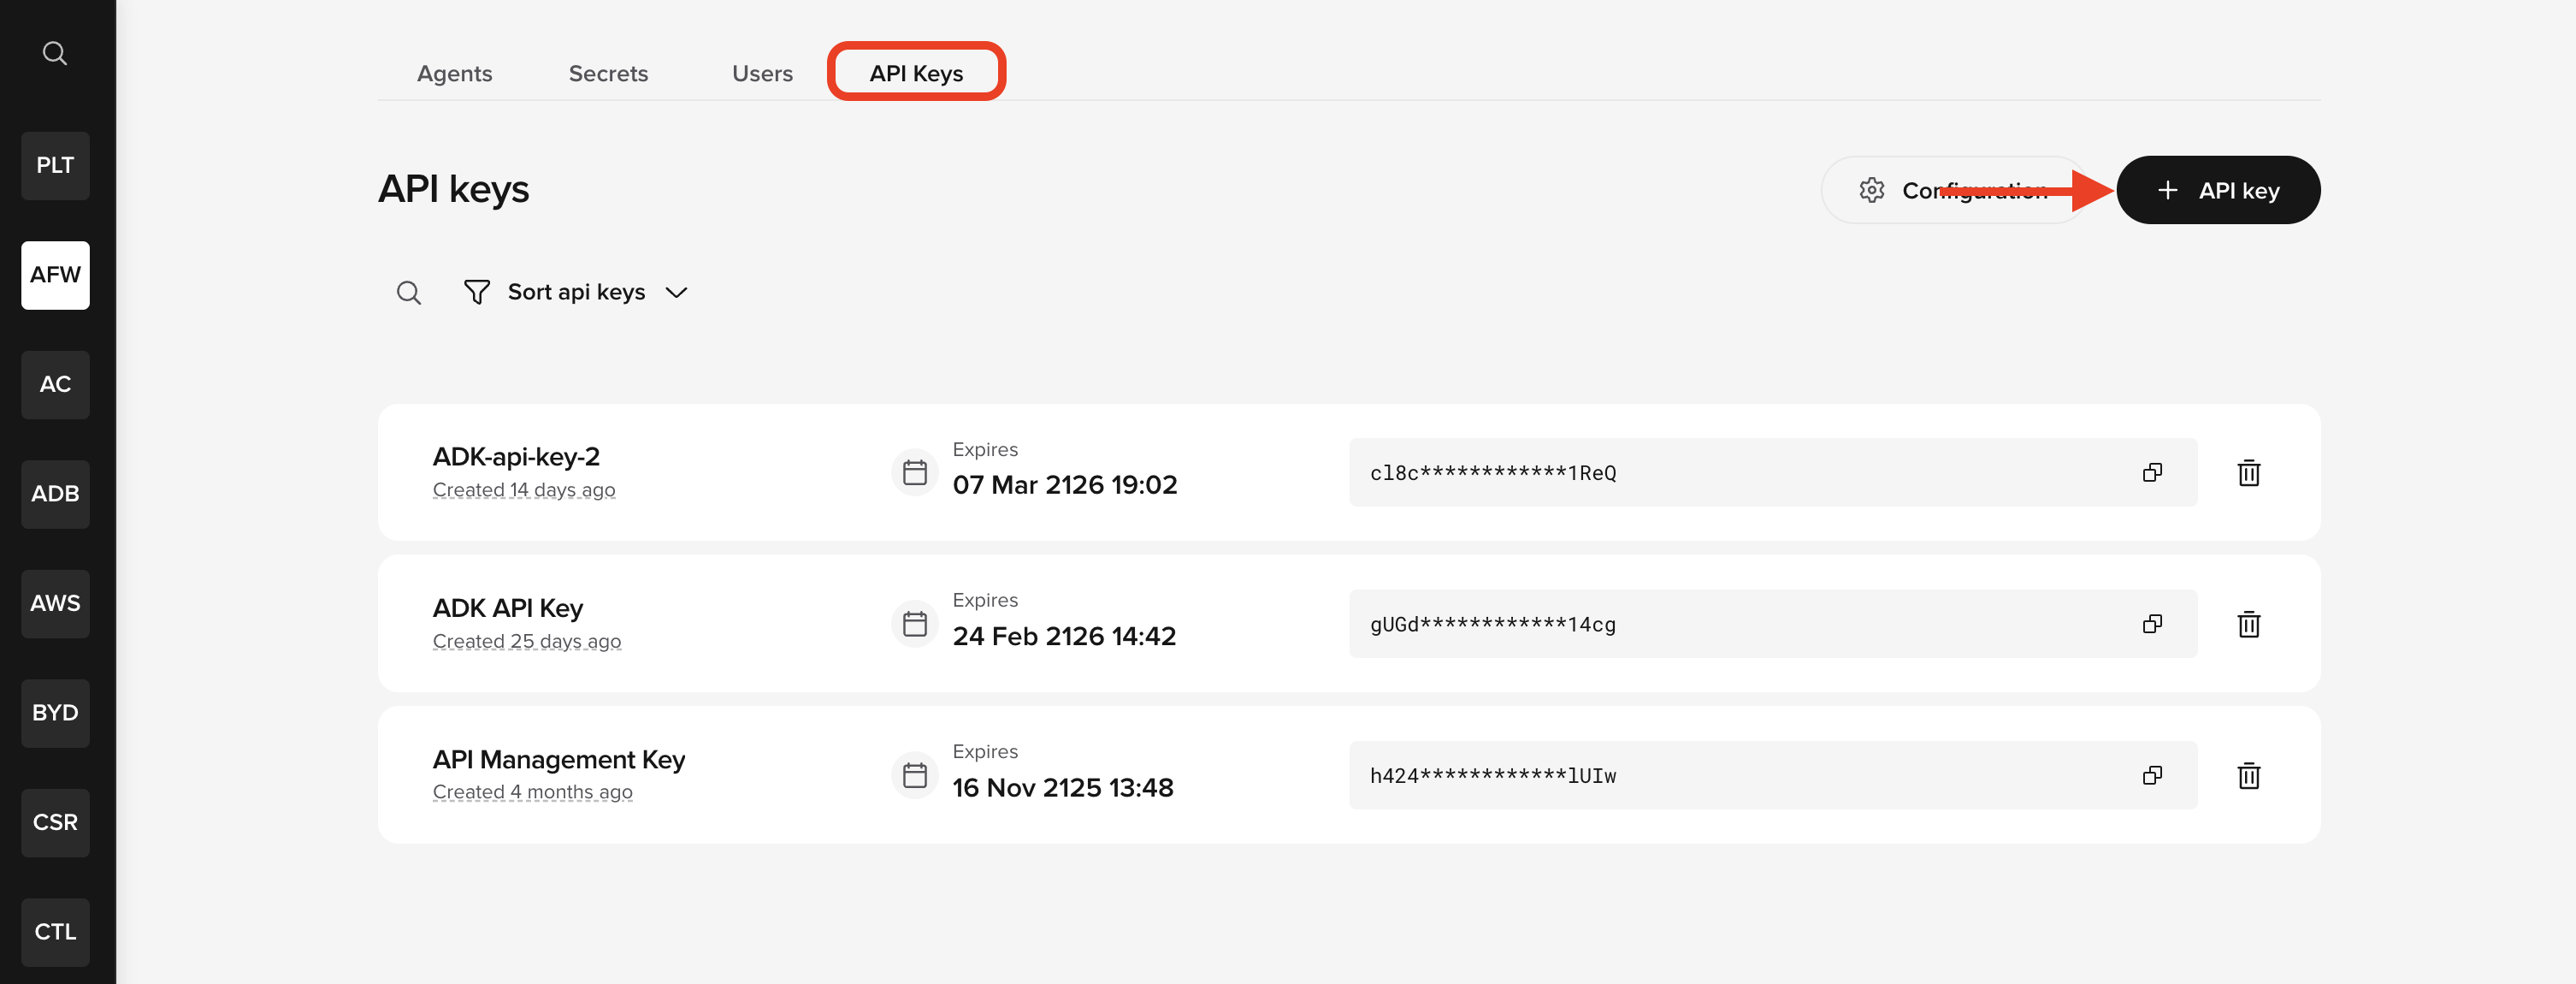This screenshot has width=2576, height=984.
Task: Open the Secrets tab
Action: pos(608,73)
